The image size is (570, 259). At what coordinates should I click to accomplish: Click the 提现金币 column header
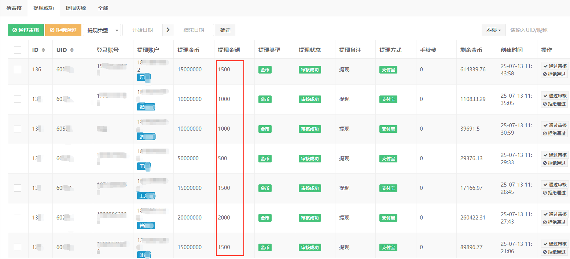tap(188, 50)
